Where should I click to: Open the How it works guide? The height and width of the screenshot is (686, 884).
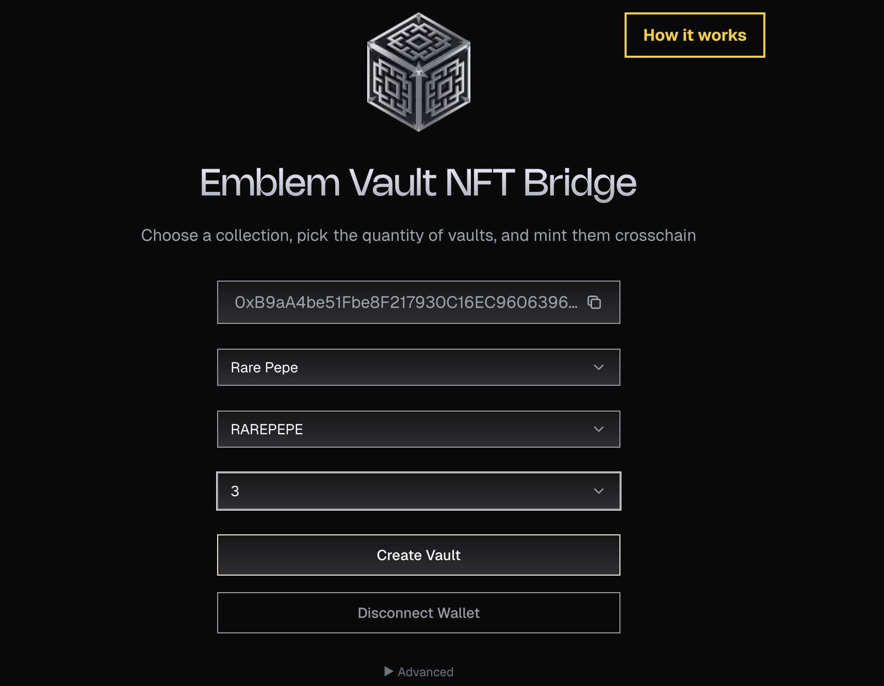pos(694,35)
